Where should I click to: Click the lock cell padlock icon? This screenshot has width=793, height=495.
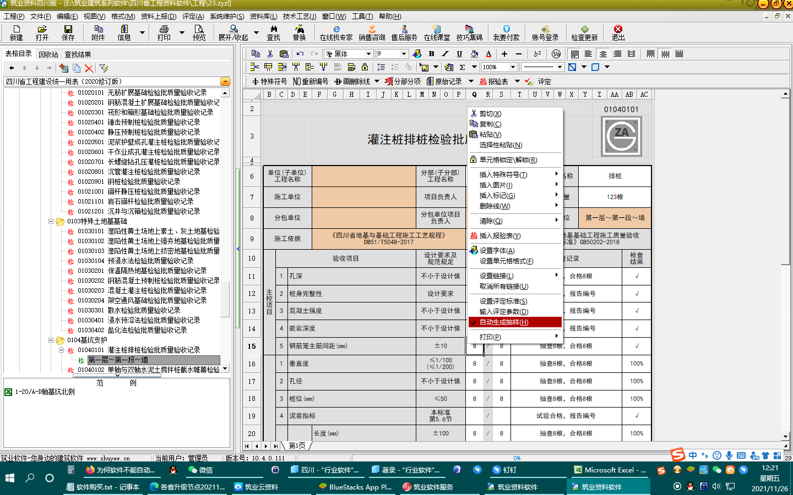(365, 67)
